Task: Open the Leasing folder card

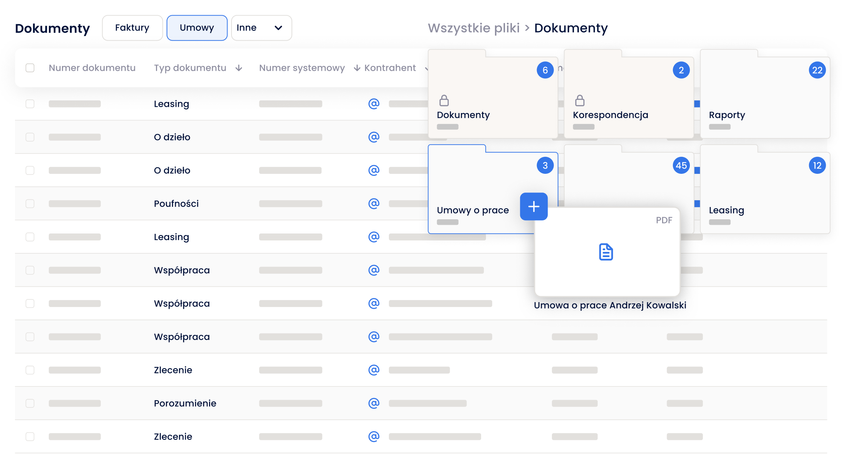Action: [x=765, y=189]
